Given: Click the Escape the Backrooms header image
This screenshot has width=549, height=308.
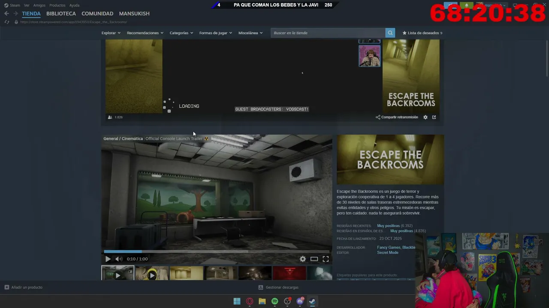Looking at the screenshot, I should pyautogui.click(x=390, y=160).
